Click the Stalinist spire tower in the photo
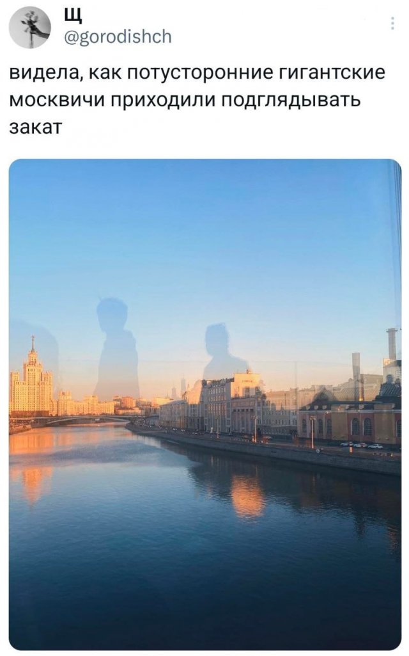The height and width of the screenshot is (656, 409). pos(32,376)
